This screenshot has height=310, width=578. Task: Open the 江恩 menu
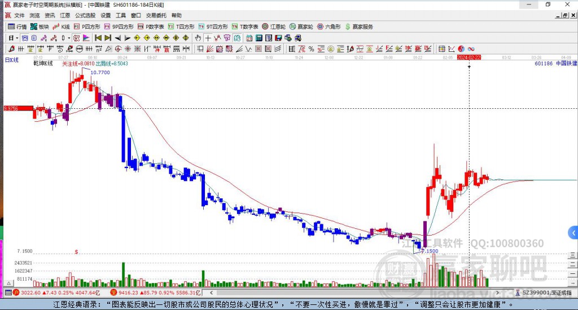65,15
